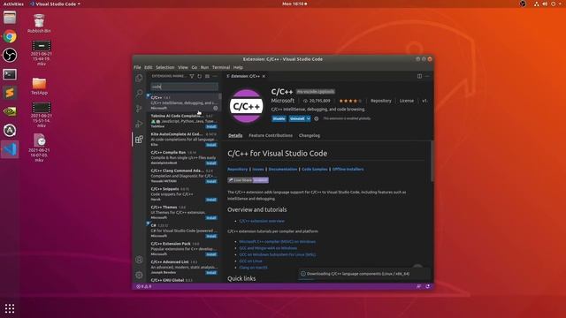This screenshot has height=318, width=566.
Task: Open the Repository link in extension header
Action: click(x=381, y=101)
